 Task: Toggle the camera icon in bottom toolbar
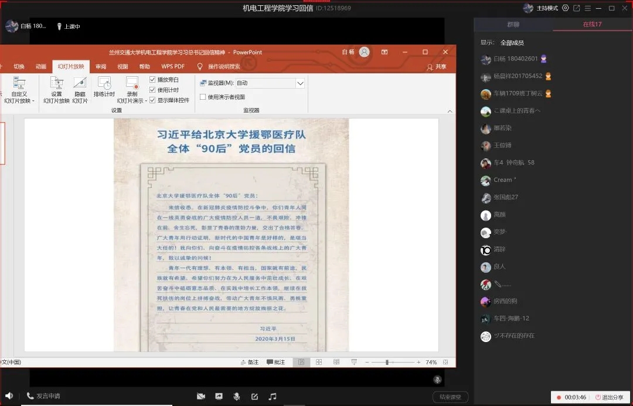201,397
